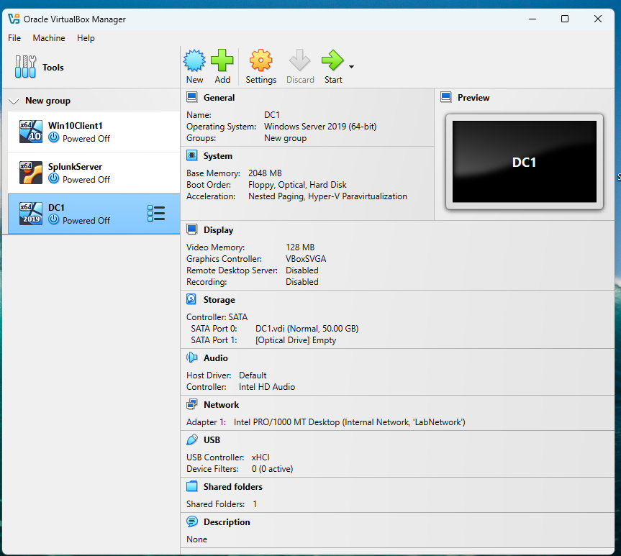Open Settings via the orange gear icon

[x=261, y=60]
